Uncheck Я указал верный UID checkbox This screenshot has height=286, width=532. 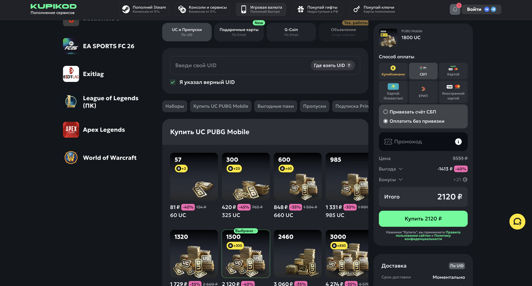point(173,82)
